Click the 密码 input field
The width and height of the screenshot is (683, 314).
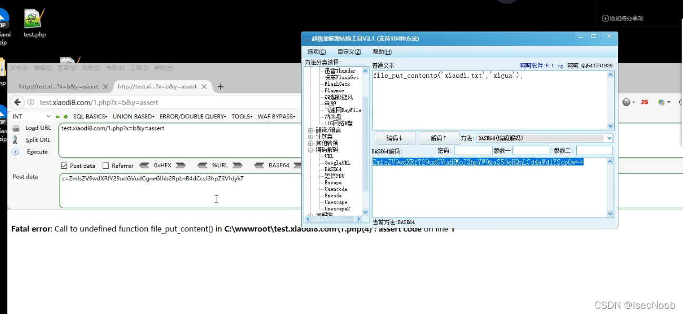474,150
